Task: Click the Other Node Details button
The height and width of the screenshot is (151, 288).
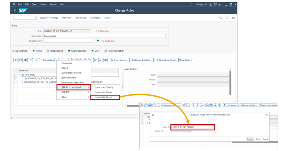Action: (x=166, y=60)
